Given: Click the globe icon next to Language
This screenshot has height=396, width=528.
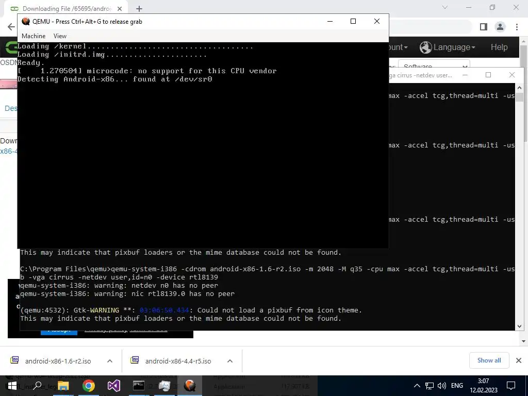Looking at the screenshot, I should pyautogui.click(x=425, y=47).
